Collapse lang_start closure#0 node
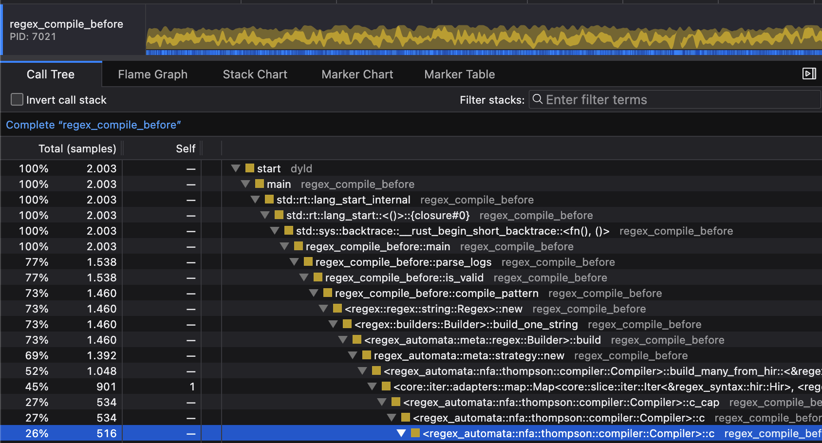The height and width of the screenshot is (443, 822). pos(265,215)
